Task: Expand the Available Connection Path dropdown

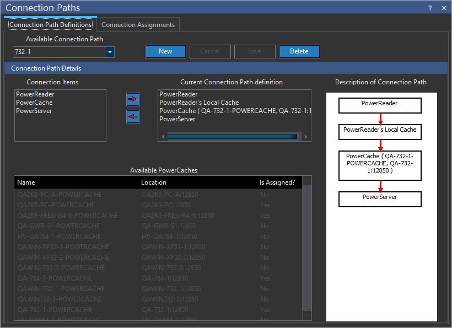Action: (x=110, y=52)
